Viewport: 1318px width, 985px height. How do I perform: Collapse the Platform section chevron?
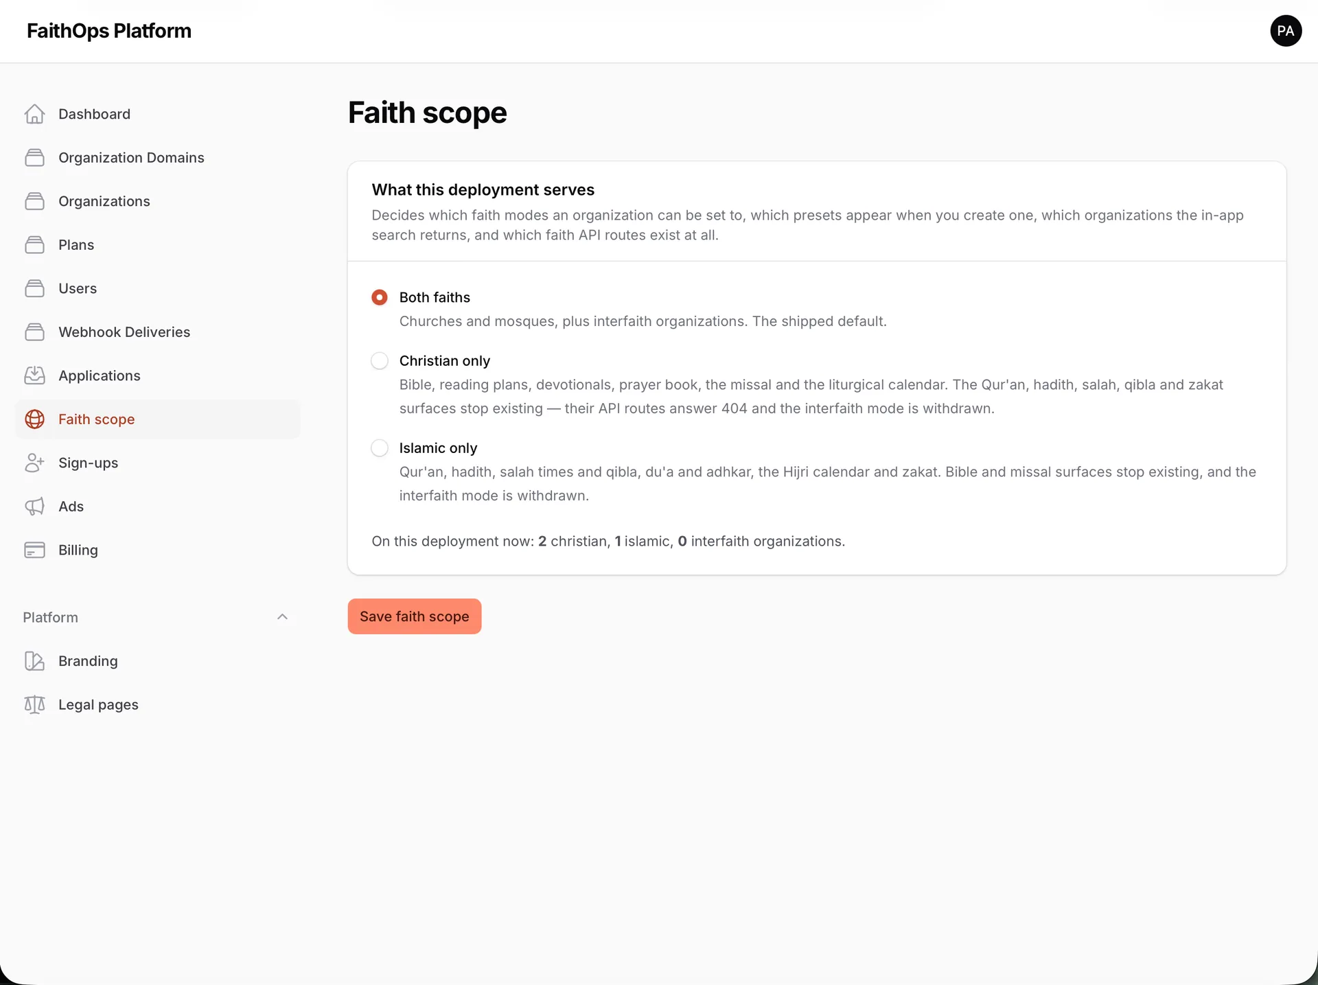tap(282, 617)
